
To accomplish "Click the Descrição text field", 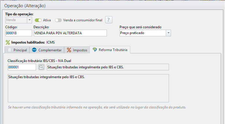I will point(70,33).
